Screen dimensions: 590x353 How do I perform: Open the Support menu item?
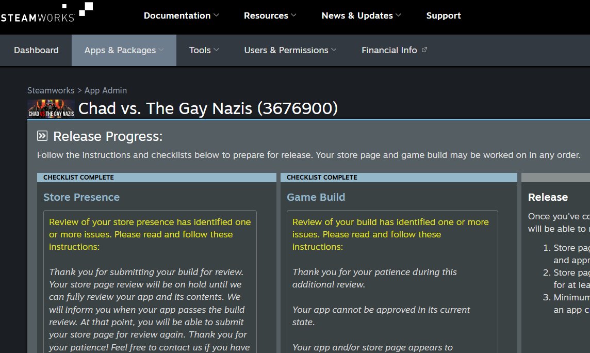point(444,15)
